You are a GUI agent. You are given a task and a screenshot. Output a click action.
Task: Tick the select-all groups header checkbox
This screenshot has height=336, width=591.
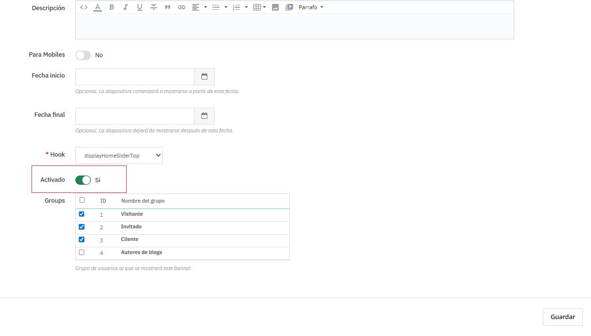[x=82, y=200]
